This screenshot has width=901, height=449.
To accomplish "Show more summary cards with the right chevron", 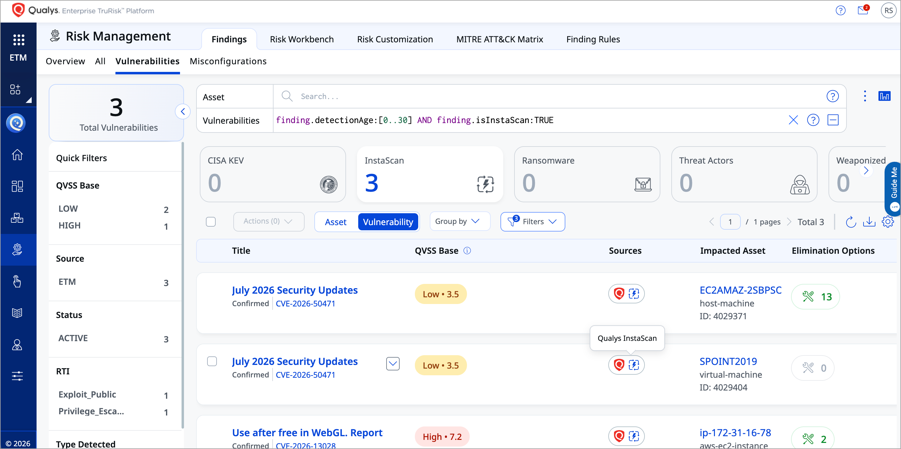I will tap(866, 171).
